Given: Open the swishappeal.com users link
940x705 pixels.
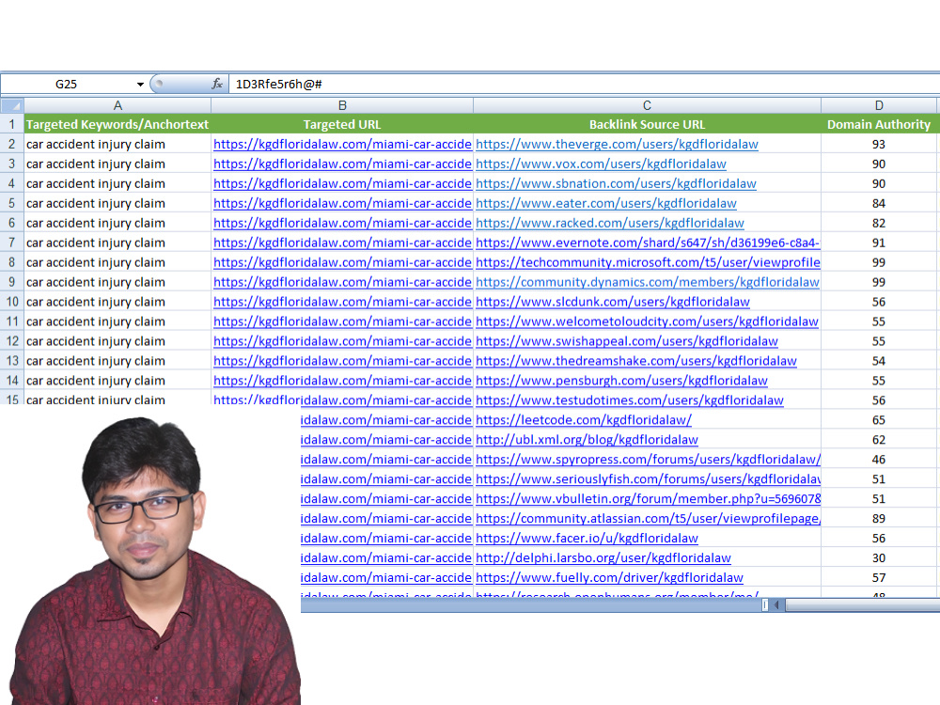Looking at the screenshot, I should (626, 341).
